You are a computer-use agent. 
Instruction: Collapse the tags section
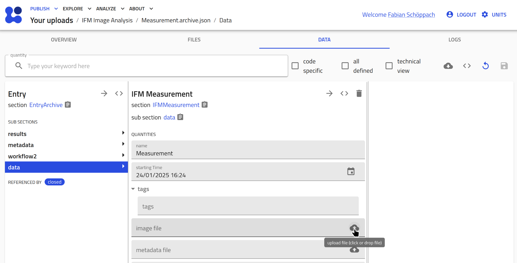click(x=133, y=189)
